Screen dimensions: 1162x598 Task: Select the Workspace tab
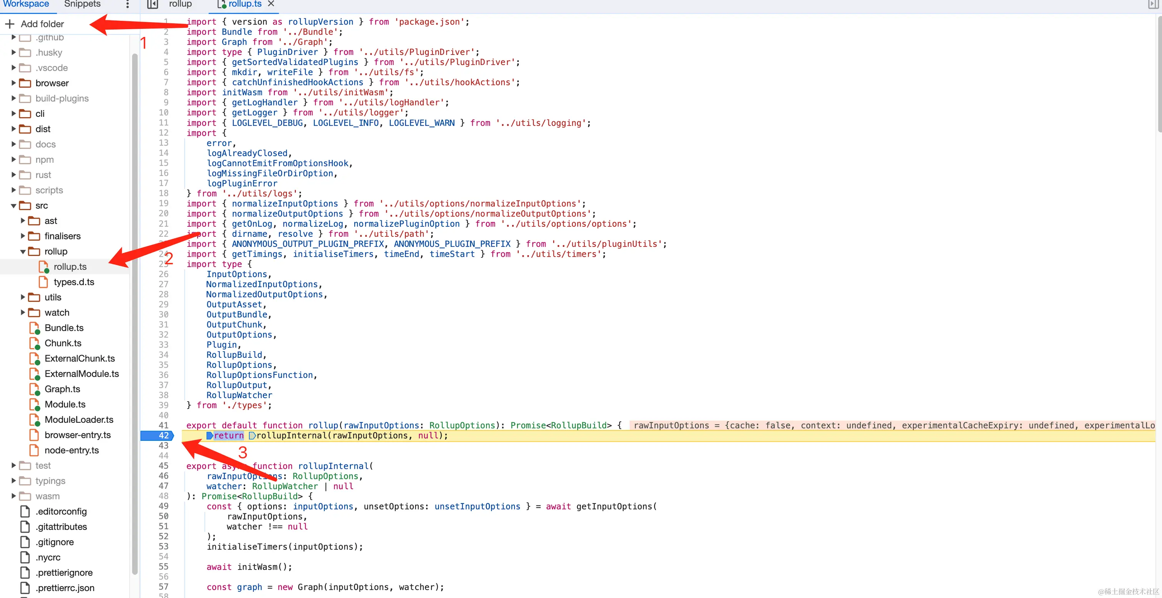pos(26,5)
